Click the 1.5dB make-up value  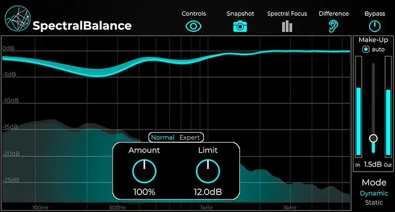[x=373, y=165]
